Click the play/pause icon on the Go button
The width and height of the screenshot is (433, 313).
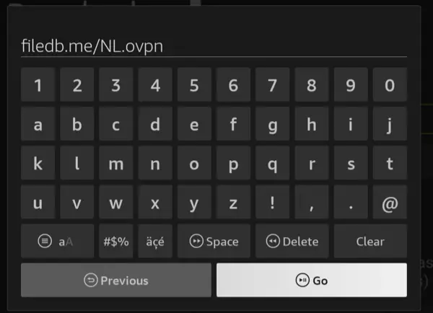[302, 280]
